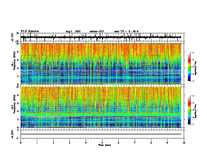Click the -7 label on ch.1 color bar
The image size is (207, 160).
pyautogui.click(x=193, y=81)
